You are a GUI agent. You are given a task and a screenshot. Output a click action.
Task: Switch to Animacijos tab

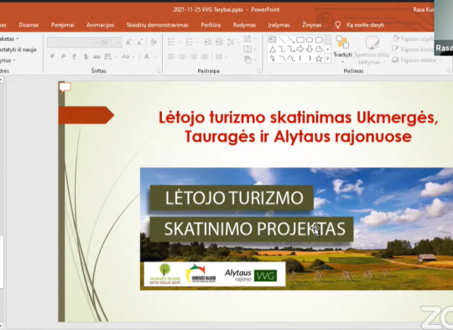pyautogui.click(x=101, y=25)
